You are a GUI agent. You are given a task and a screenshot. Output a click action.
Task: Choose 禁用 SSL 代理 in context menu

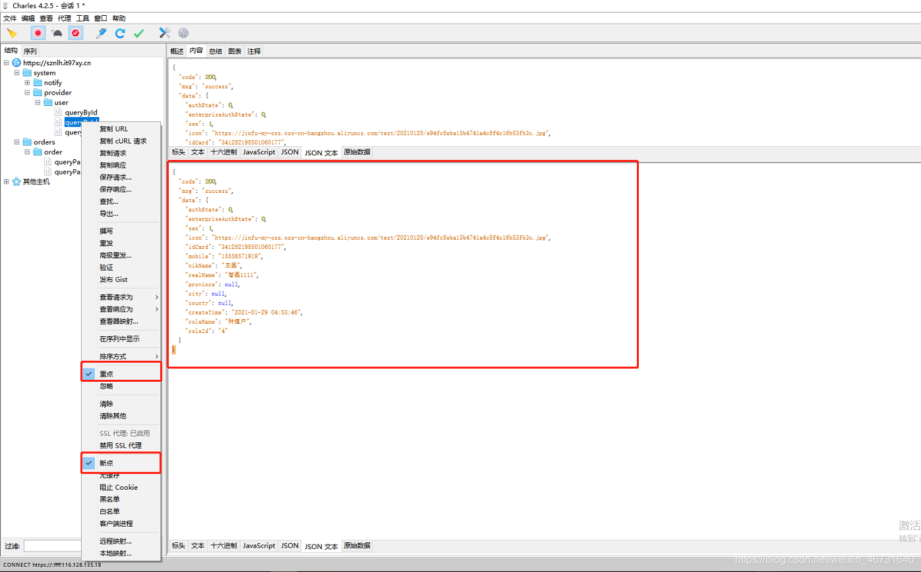[x=121, y=445]
